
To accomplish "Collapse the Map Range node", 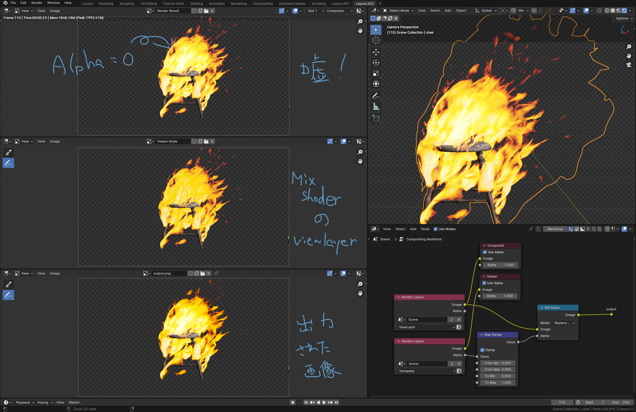I will 482,335.
